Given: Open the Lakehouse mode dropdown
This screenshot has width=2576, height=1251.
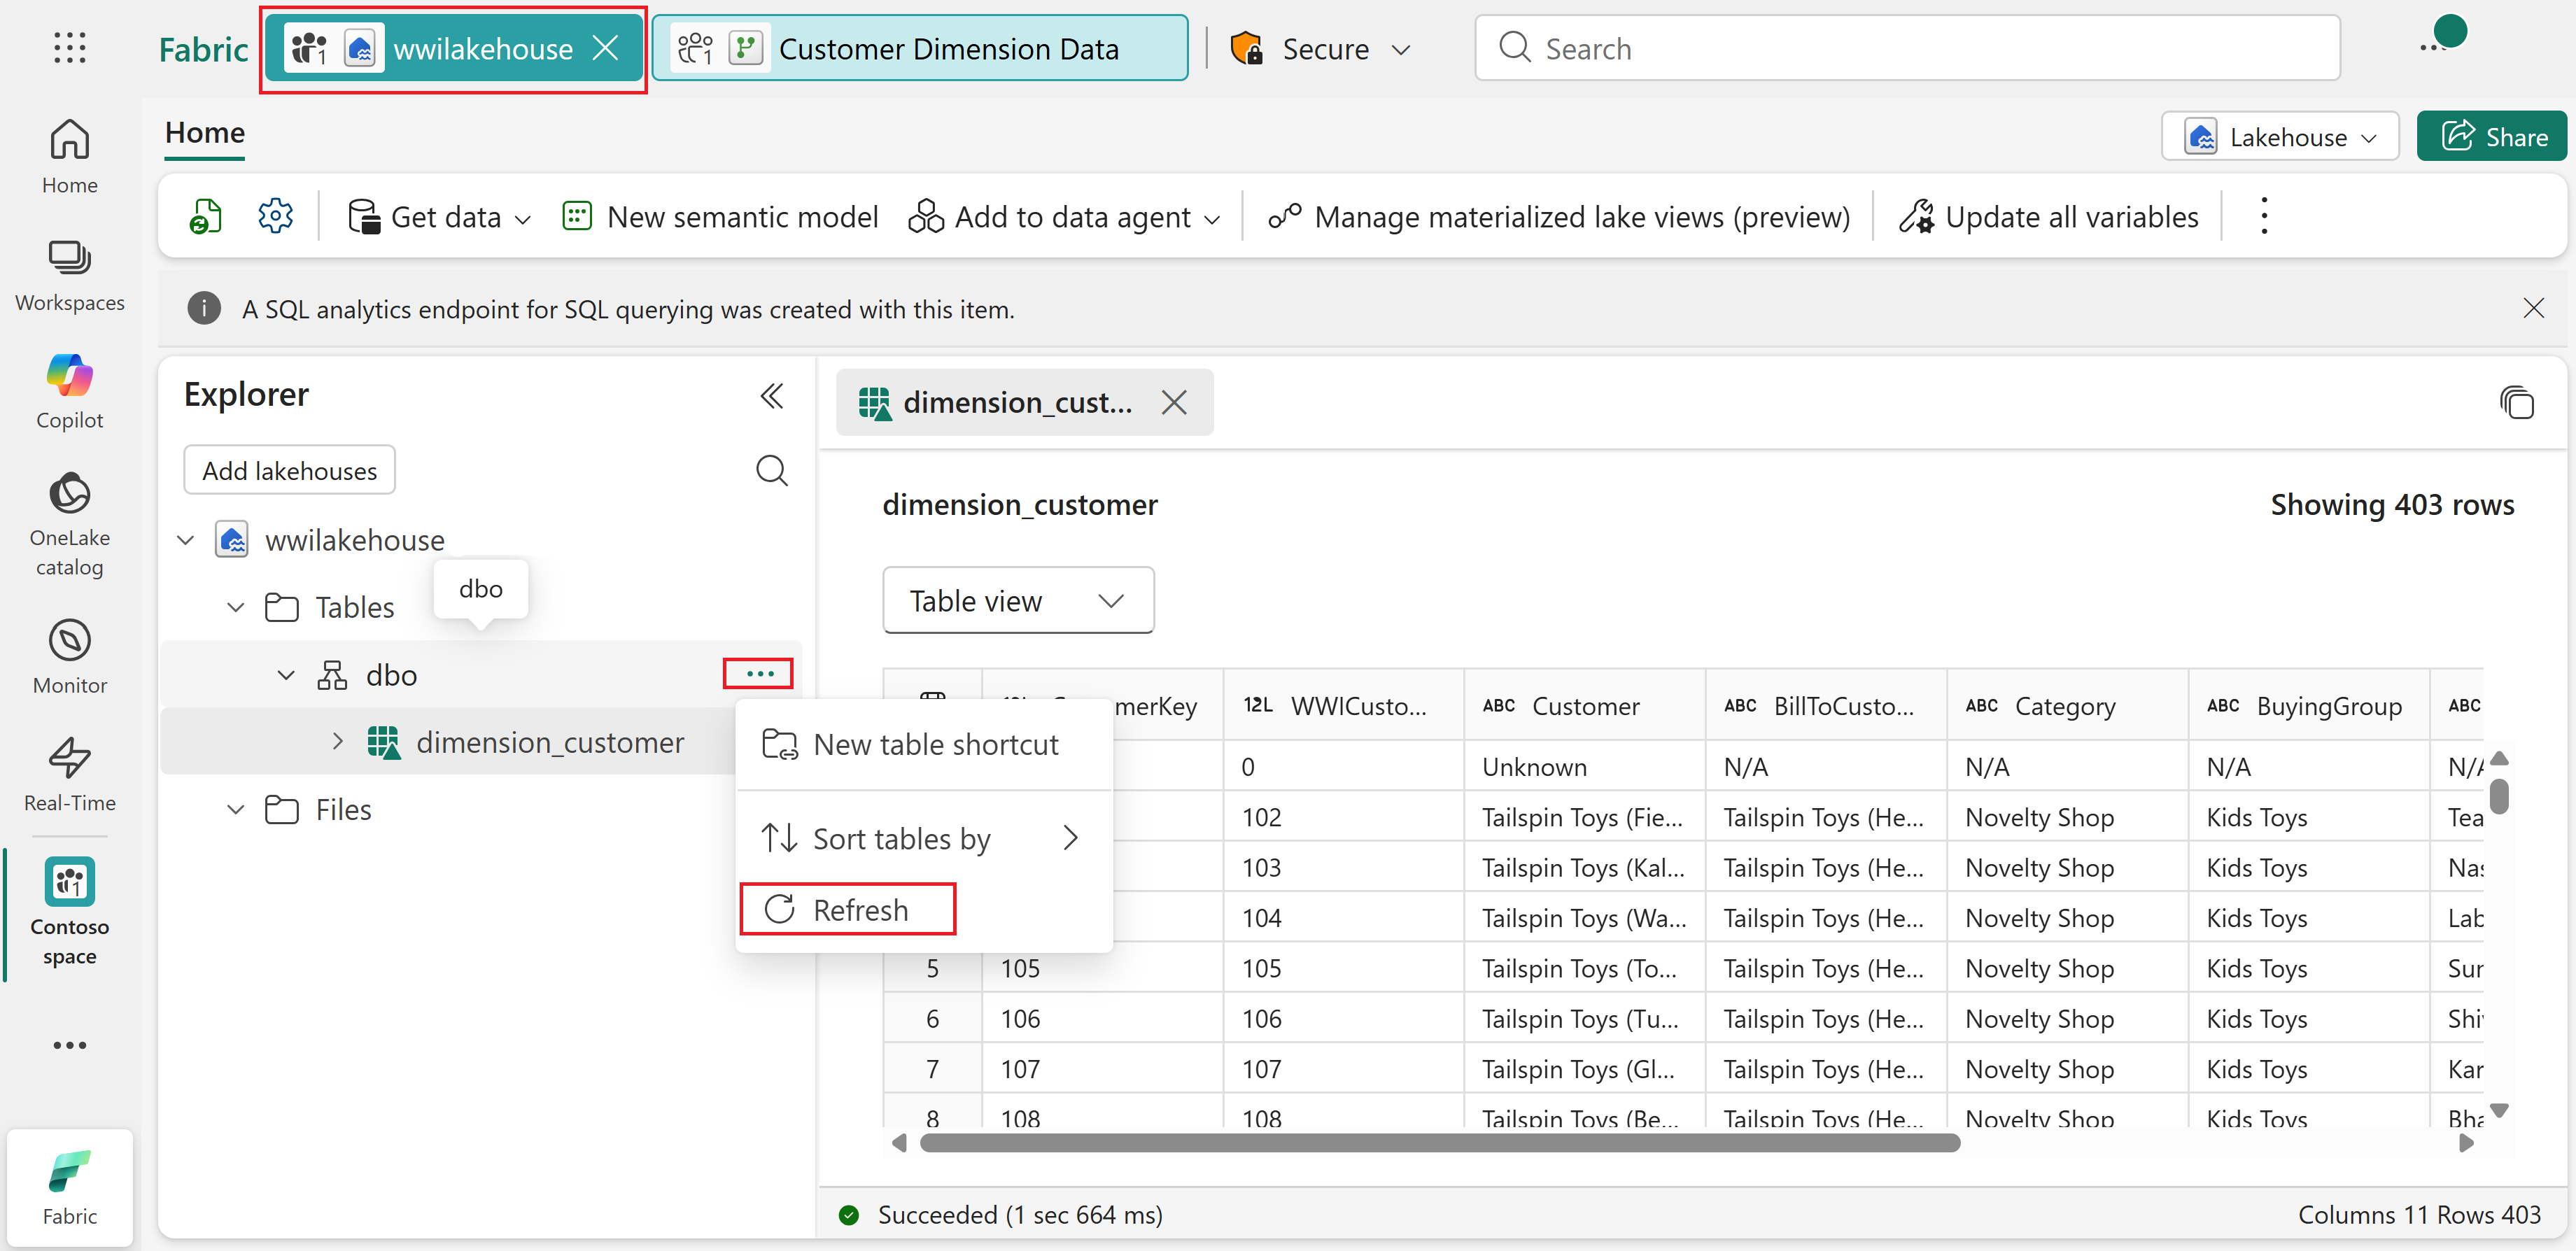Looking at the screenshot, I should click(x=2279, y=137).
